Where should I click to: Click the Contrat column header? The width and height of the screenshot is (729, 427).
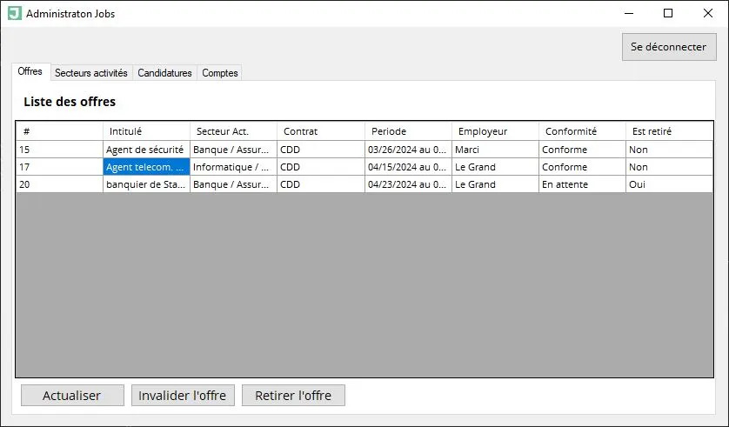tap(321, 131)
